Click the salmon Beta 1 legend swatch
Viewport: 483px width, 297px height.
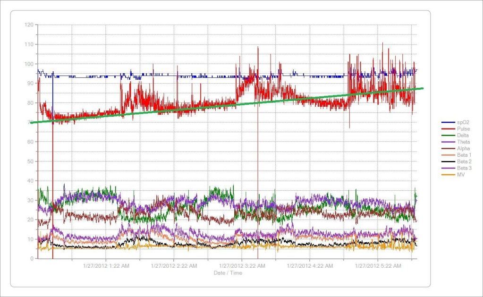[x=448, y=155]
